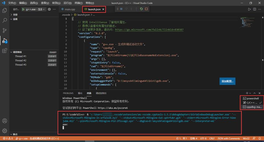Select the C/C++ build task terminal
Image resolution: width=264 pixels, height=142 pixels.
(x=252, y=103)
